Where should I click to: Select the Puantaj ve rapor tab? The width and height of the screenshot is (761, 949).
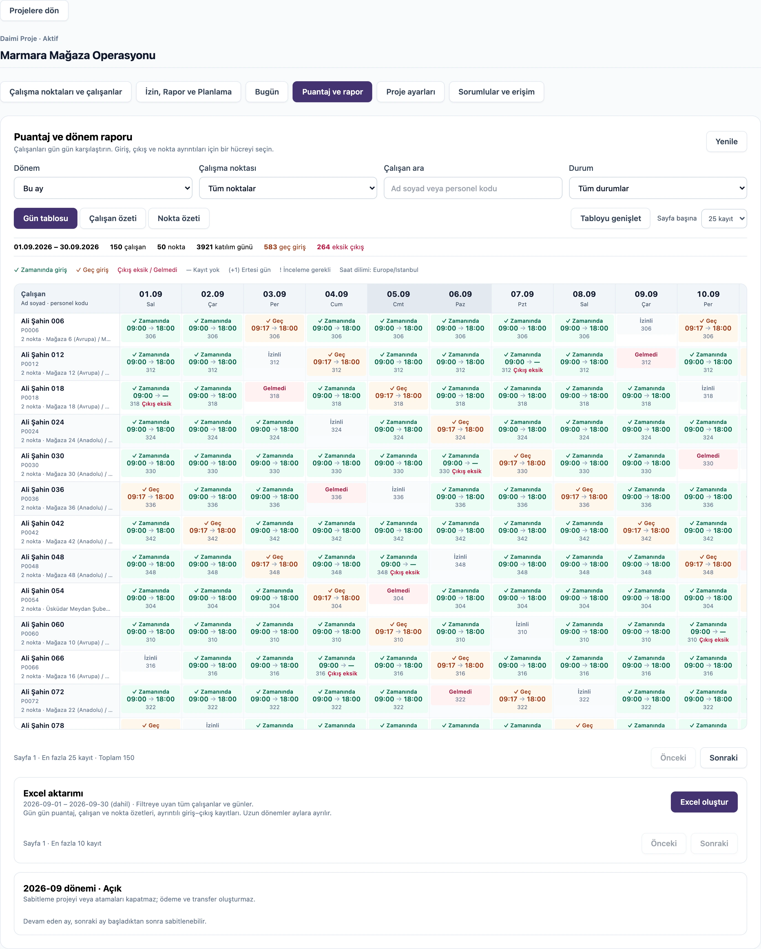pyautogui.click(x=332, y=91)
